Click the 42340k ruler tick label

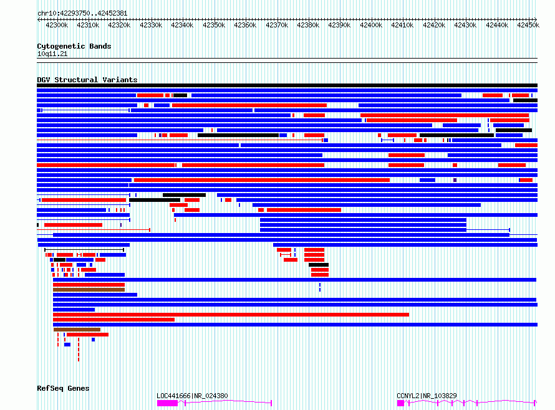click(x=182, y=25)
